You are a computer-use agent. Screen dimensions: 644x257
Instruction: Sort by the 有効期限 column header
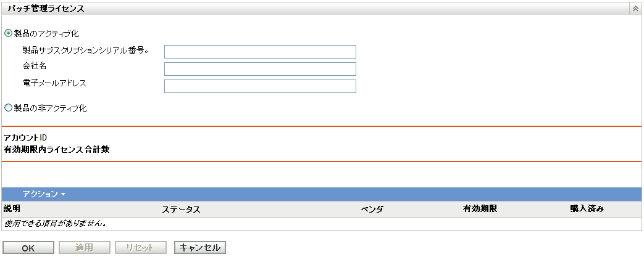pyautogui.click(x=480, y=209)
